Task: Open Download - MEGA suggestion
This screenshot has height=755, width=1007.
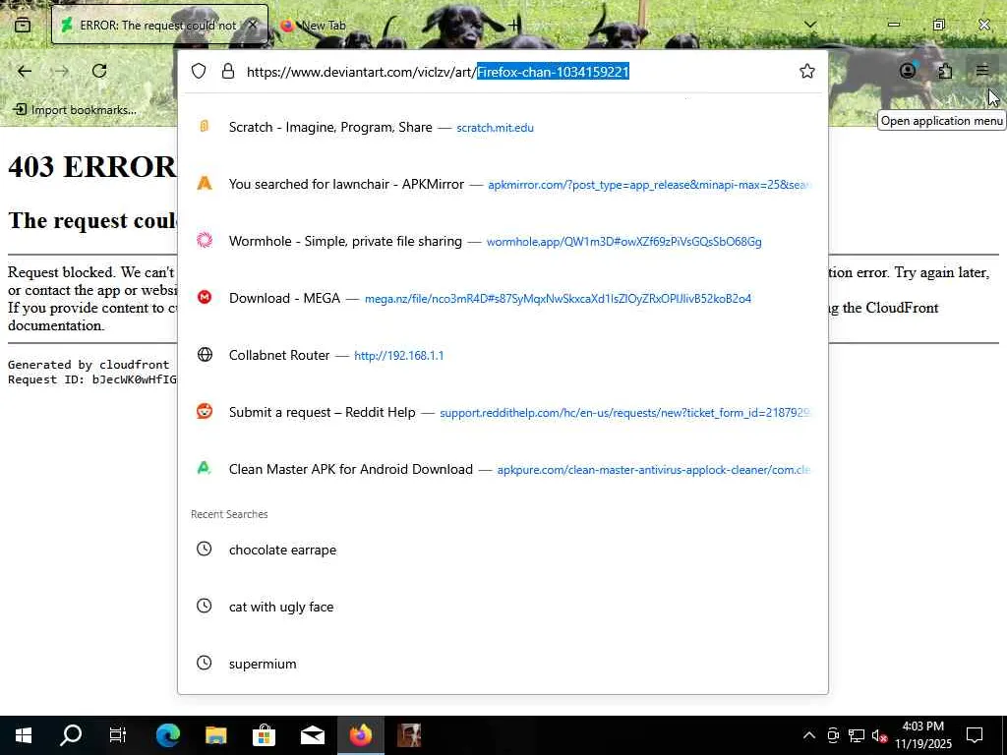Action: click(x=503, y=298)
